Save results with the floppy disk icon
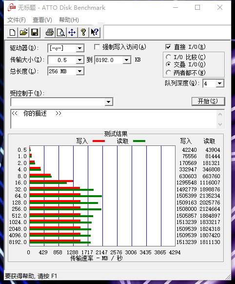The image size is (235, 284). coord(35,33)
